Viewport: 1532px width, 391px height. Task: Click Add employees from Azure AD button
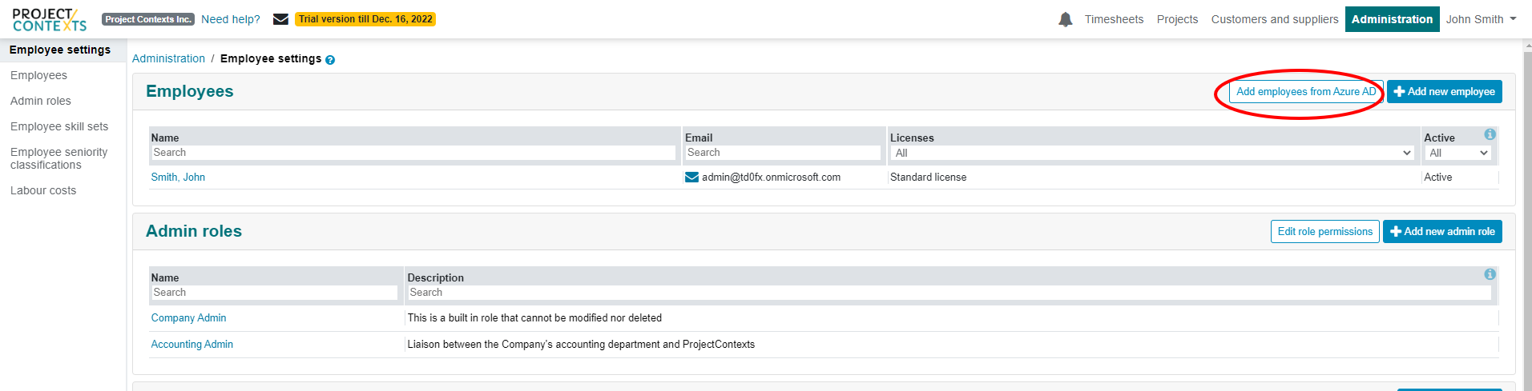coord(1306,92)
